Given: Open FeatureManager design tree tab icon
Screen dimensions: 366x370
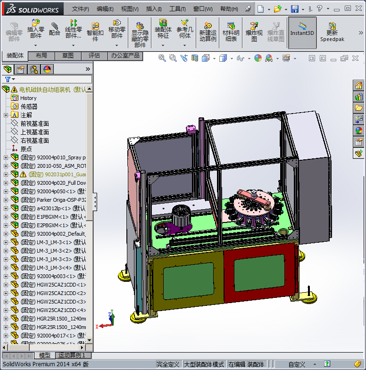Looking at the screenshot, I should click(8, 69).
